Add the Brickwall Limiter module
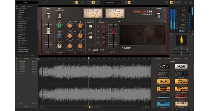 (181, 67)
